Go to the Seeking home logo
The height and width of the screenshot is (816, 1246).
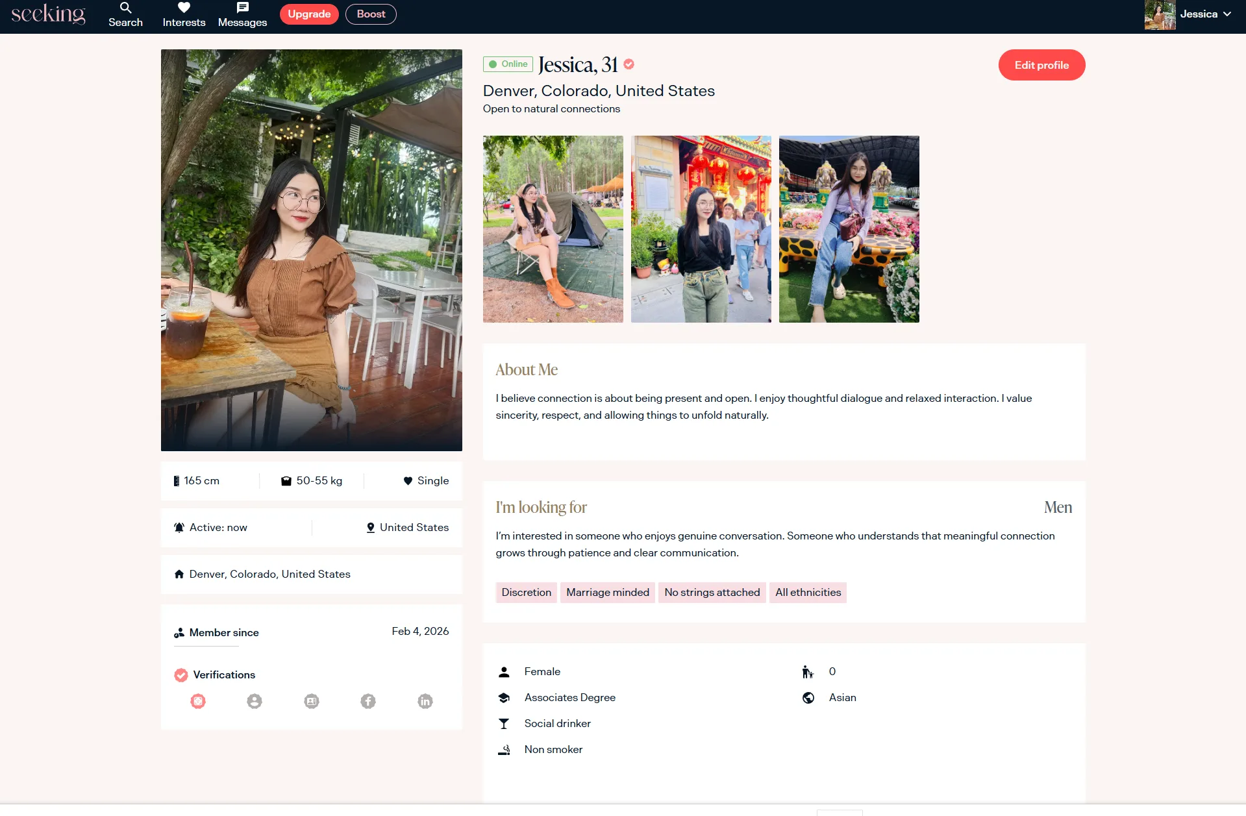[x=49, y=14]
